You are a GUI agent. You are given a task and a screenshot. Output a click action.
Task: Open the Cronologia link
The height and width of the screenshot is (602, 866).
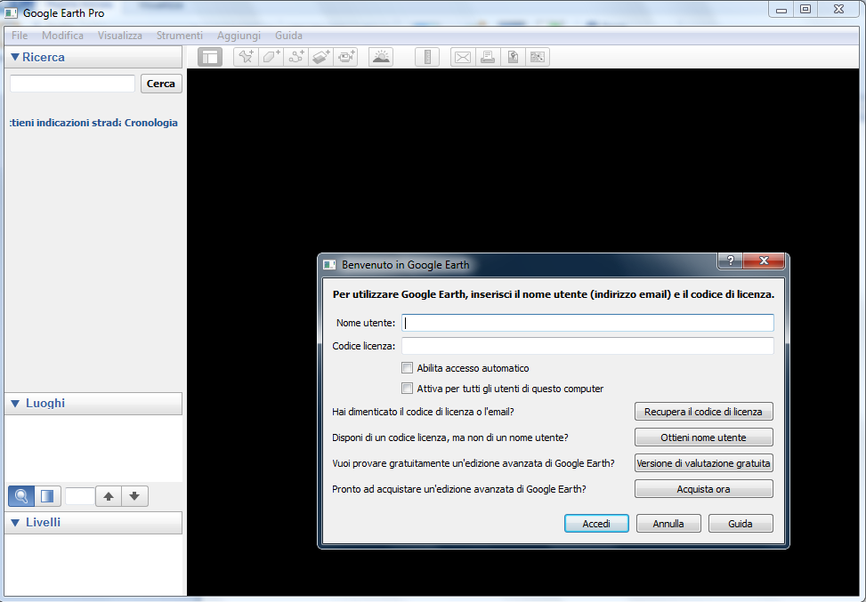coord(151,123)
